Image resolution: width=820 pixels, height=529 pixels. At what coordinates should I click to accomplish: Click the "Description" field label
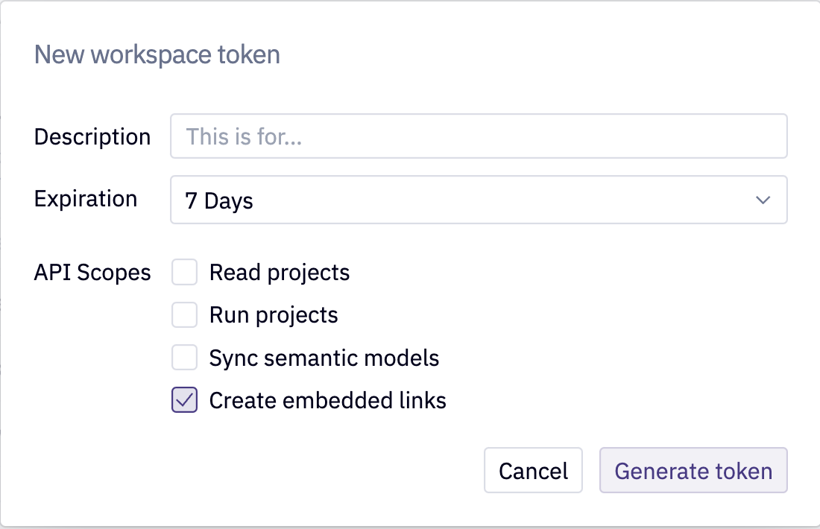pos(92,137)
